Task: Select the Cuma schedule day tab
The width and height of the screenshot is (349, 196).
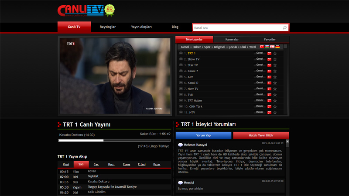Action: pyautogui.click(x=127, y=164)
